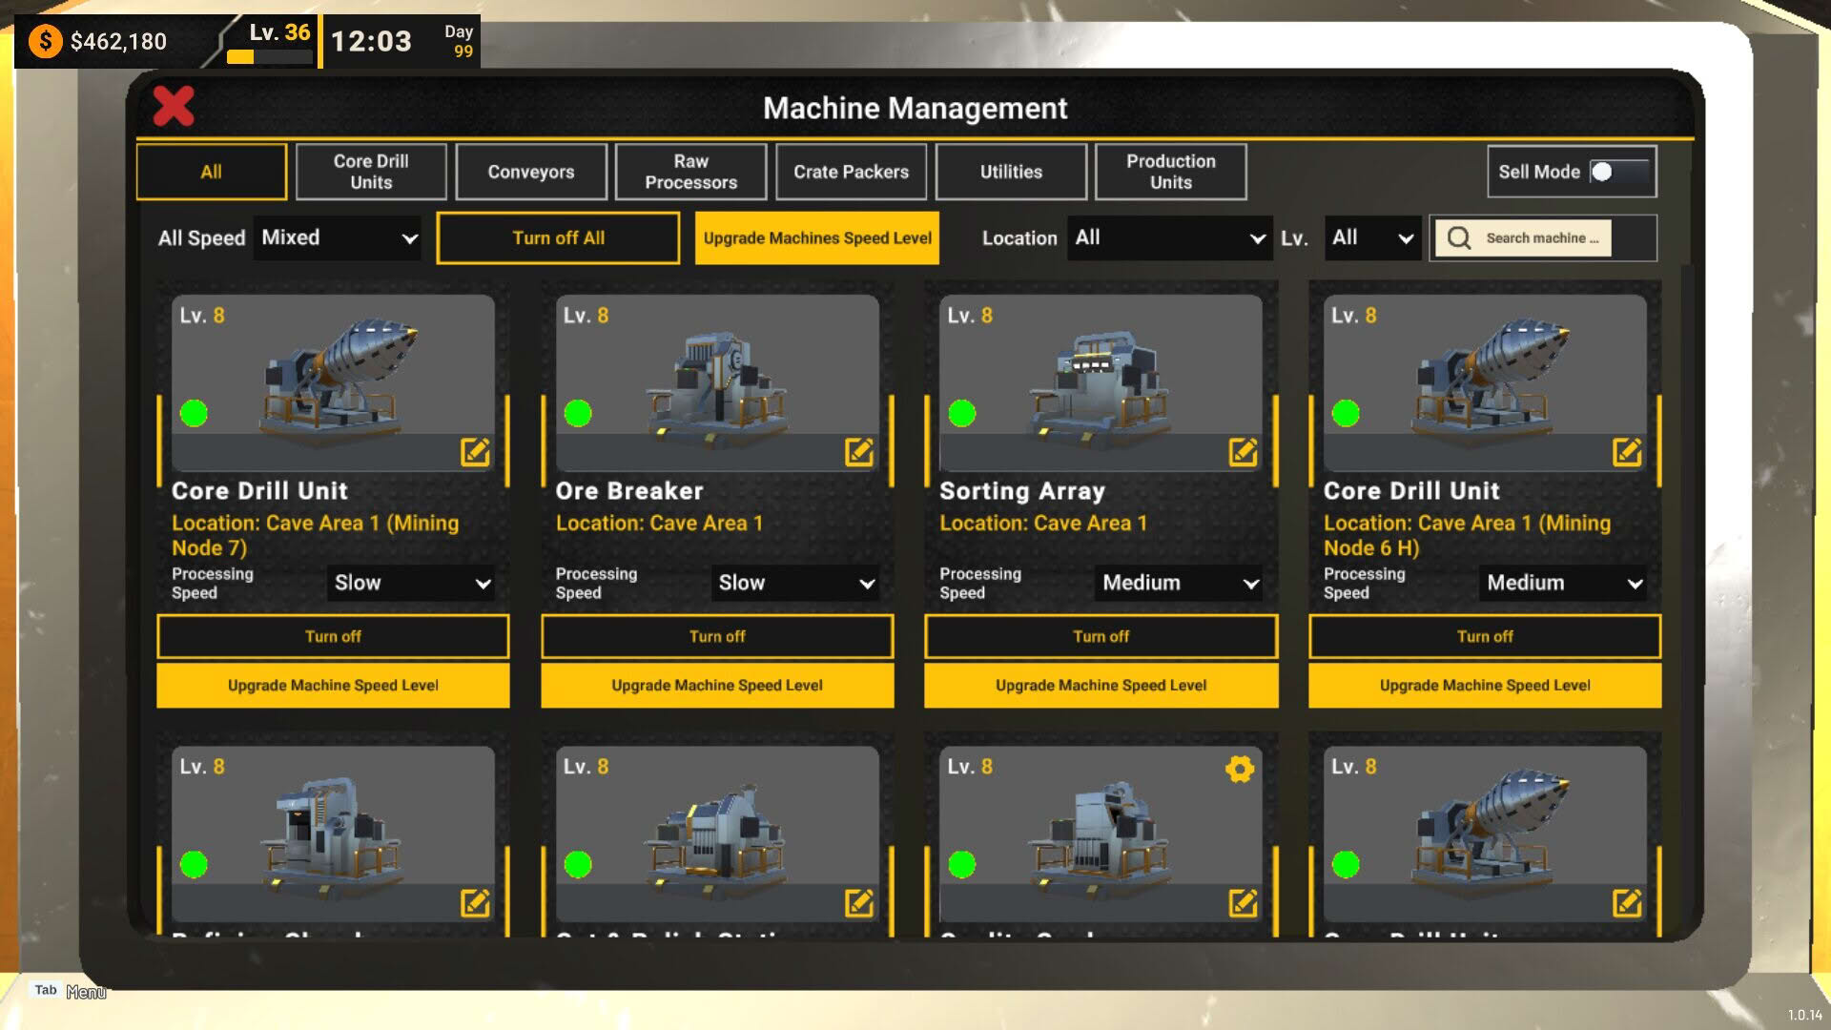The width and height of the screenshot is (1831, 1030).
Task: Click the orange gear icon on bottom card
Action: pyautogui.click(x=1240, y=769)
